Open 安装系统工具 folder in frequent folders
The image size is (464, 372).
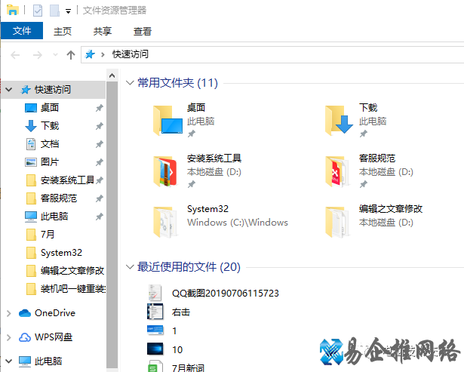(x=167, y=170)
